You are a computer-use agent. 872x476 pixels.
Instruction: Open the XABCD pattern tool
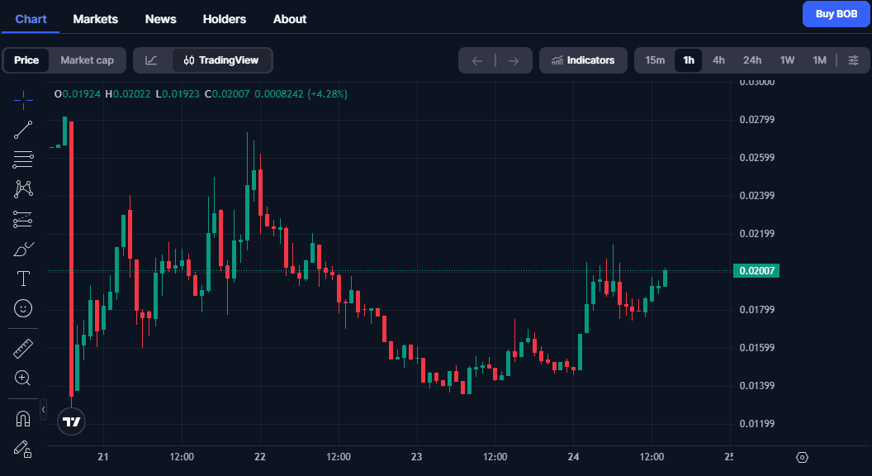(22, 188)
